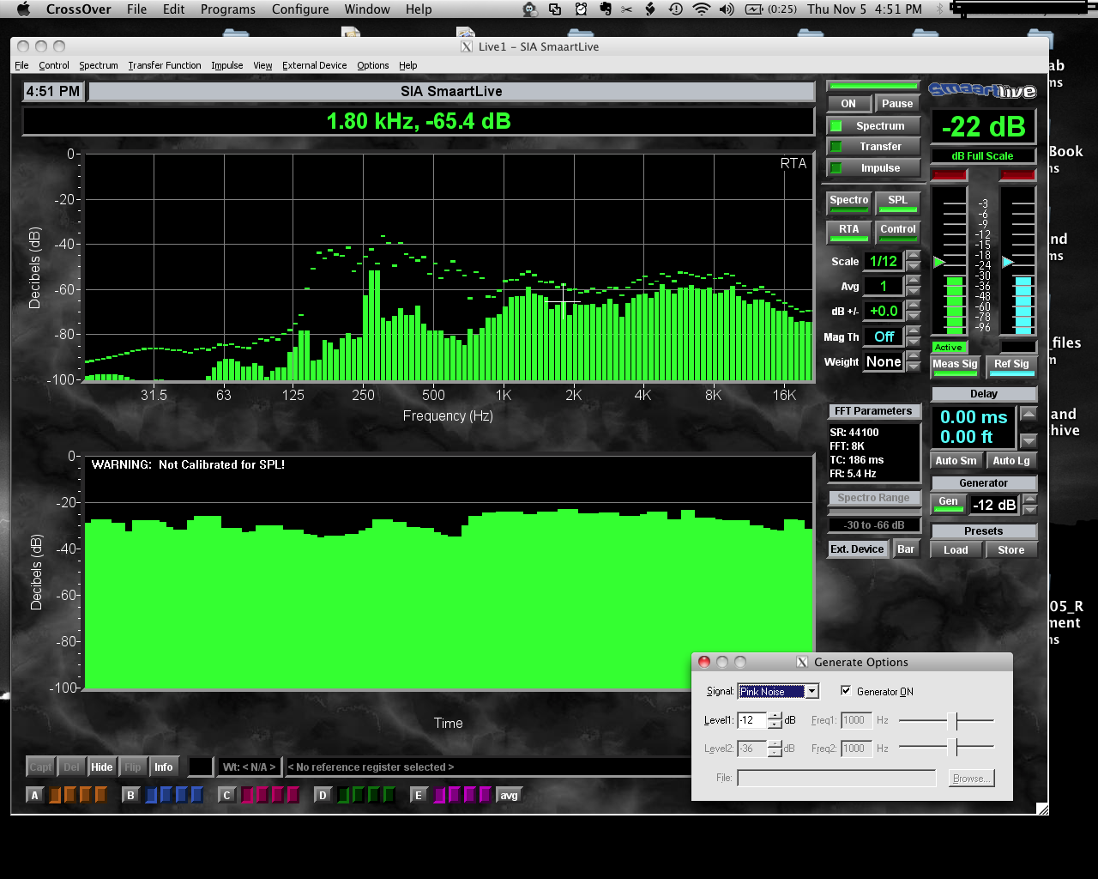
Task: Increase Level1 with the up spinner
Action: coord(775,716)
